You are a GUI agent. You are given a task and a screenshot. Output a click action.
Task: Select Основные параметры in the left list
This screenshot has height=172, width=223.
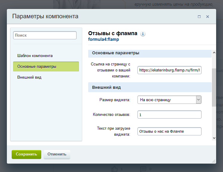coord(46,67)
